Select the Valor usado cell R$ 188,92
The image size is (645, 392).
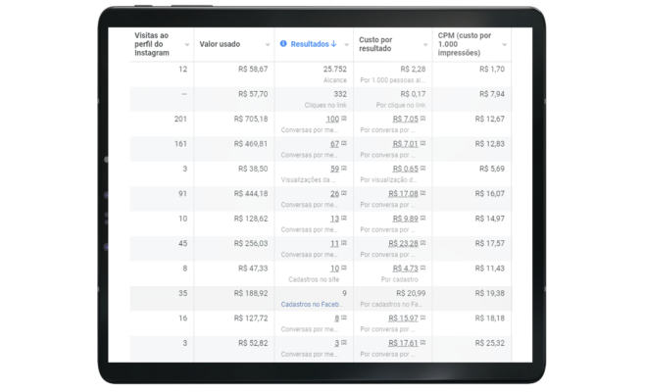click(x=251, y=293)
